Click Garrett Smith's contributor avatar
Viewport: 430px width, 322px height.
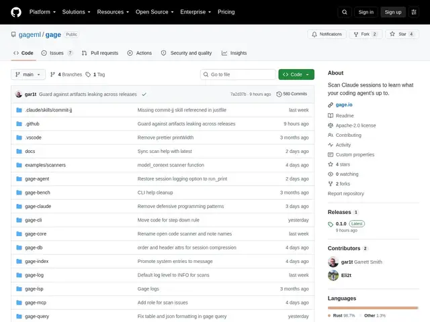(x=333, y=262)
